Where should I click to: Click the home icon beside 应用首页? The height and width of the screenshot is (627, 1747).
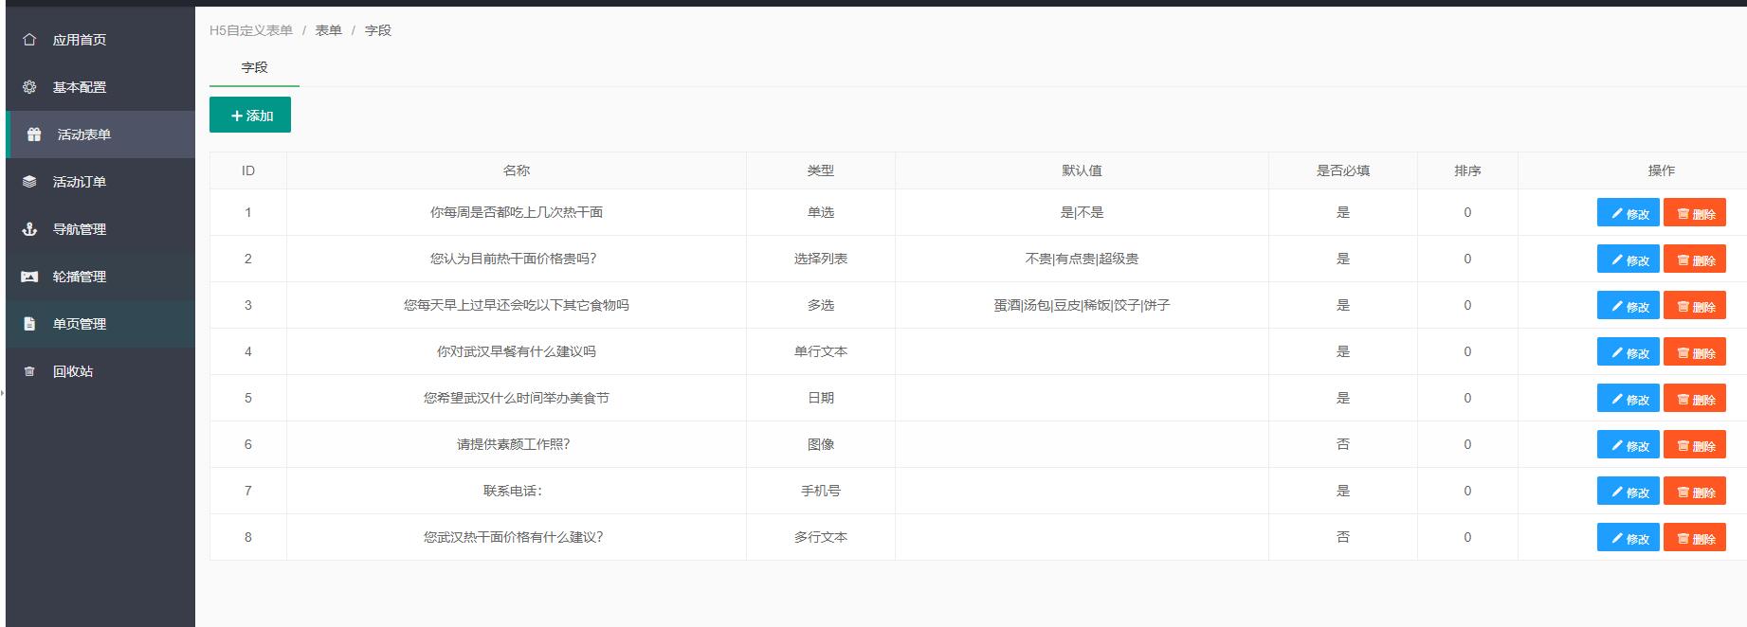(29, 40)
